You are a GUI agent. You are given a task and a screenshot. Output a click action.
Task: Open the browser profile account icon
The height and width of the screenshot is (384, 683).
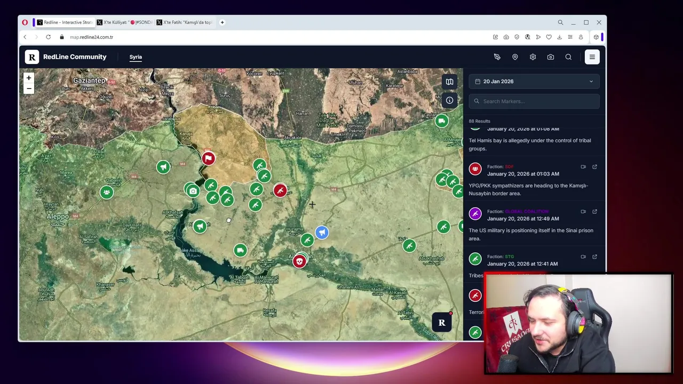581,37
